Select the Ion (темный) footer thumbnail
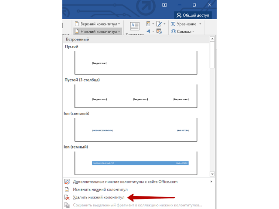 tap(136, 163)
